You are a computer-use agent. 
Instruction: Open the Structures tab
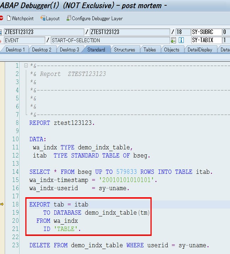125,50
